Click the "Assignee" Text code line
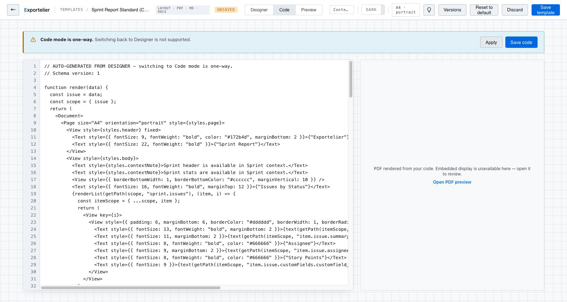 click(215, 244)
